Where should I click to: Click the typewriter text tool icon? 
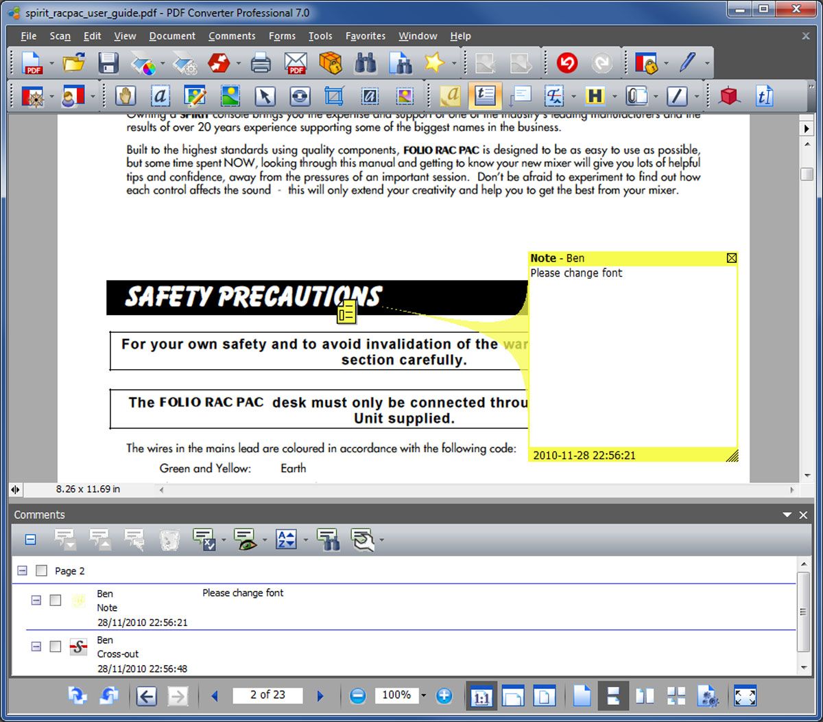[x=764, y=96]
